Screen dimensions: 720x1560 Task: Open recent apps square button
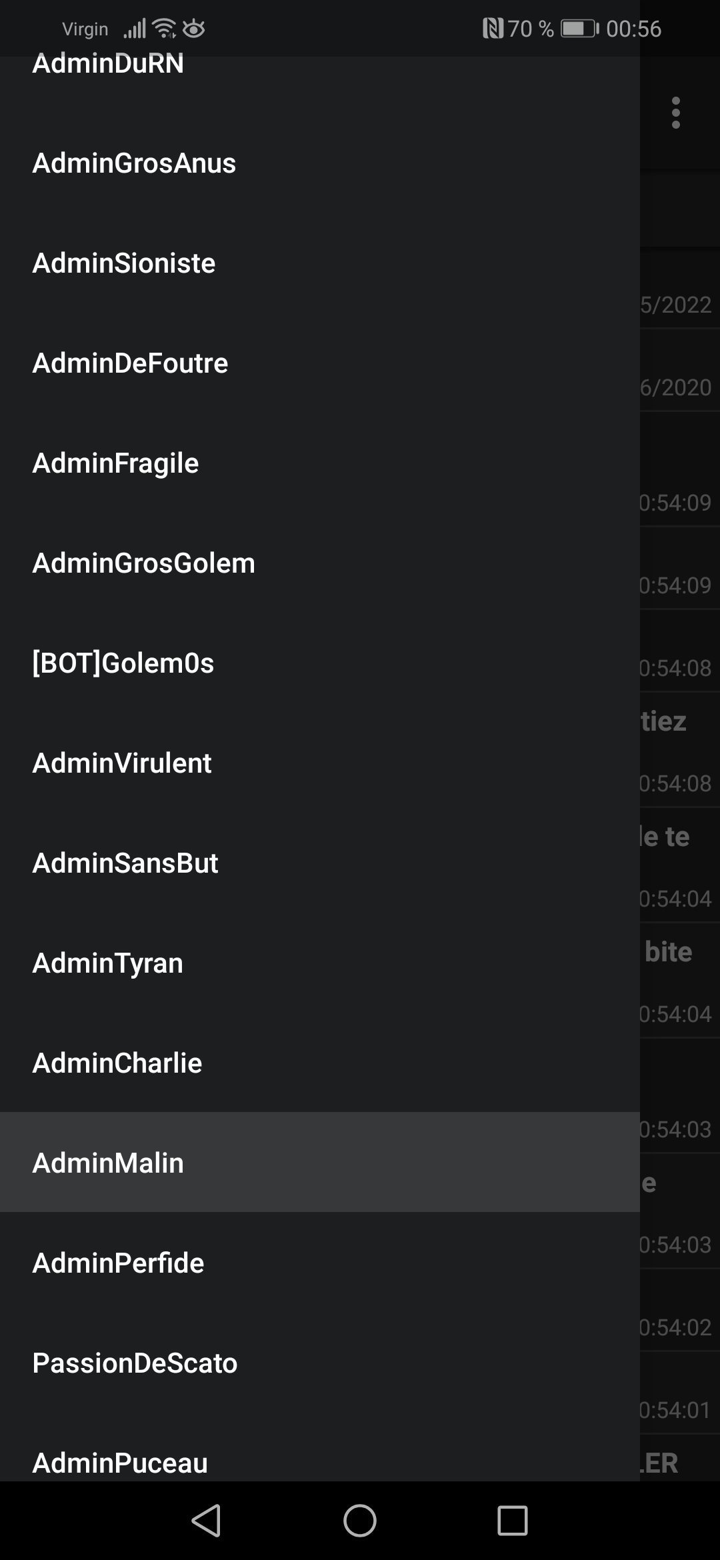coord(513,1520)
